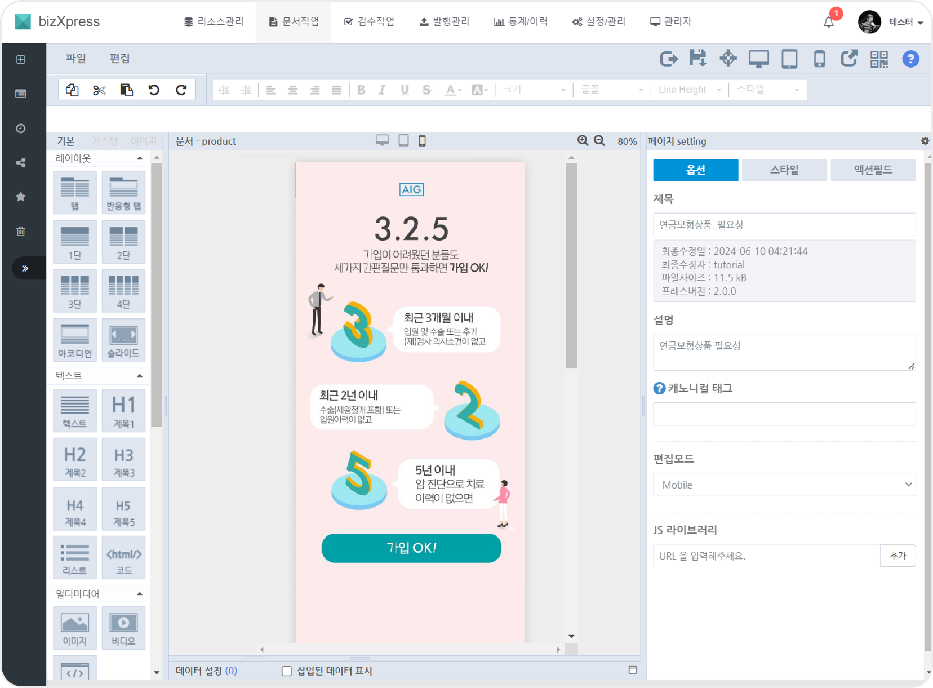Click the desktop preview monitor icon
933x688 pixels.
pos(759,58)
